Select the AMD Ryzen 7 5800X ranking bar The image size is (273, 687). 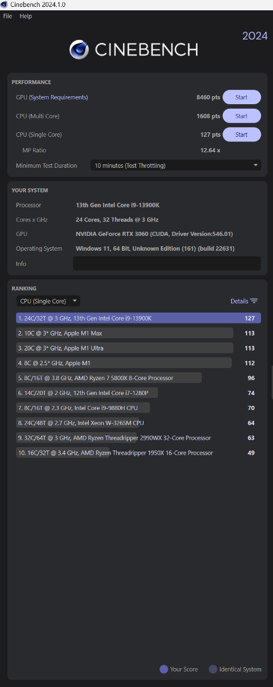tap(109, 378)
